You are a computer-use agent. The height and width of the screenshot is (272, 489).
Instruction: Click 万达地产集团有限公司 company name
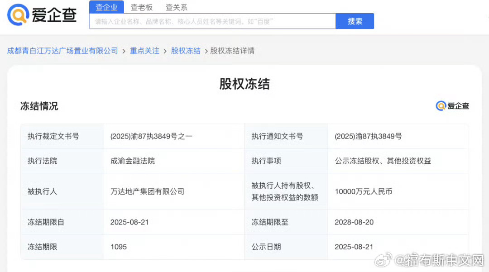pyautogui.click(x=147, y=191)
